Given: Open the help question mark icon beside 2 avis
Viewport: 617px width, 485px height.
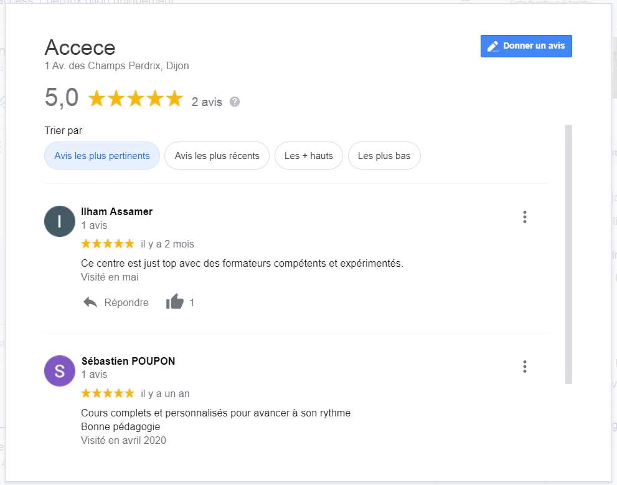Looking at the screenshot, I should pos(235,102).
